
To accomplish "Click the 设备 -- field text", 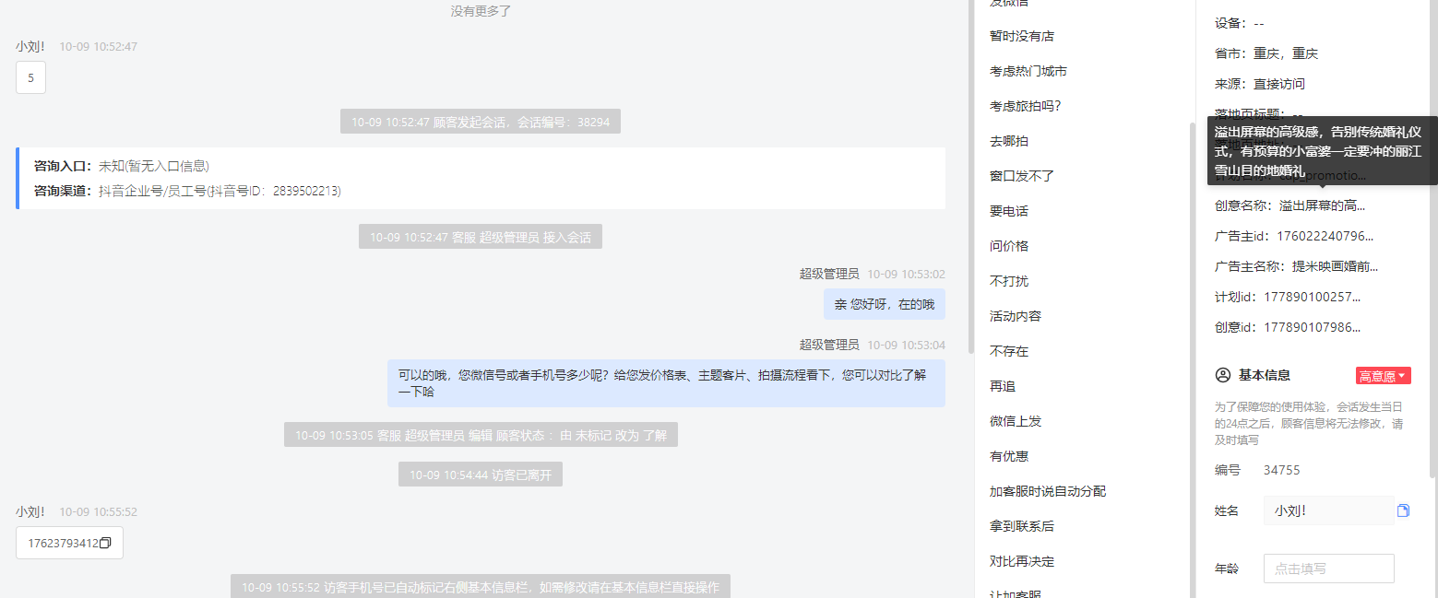I will (1240, 23).
